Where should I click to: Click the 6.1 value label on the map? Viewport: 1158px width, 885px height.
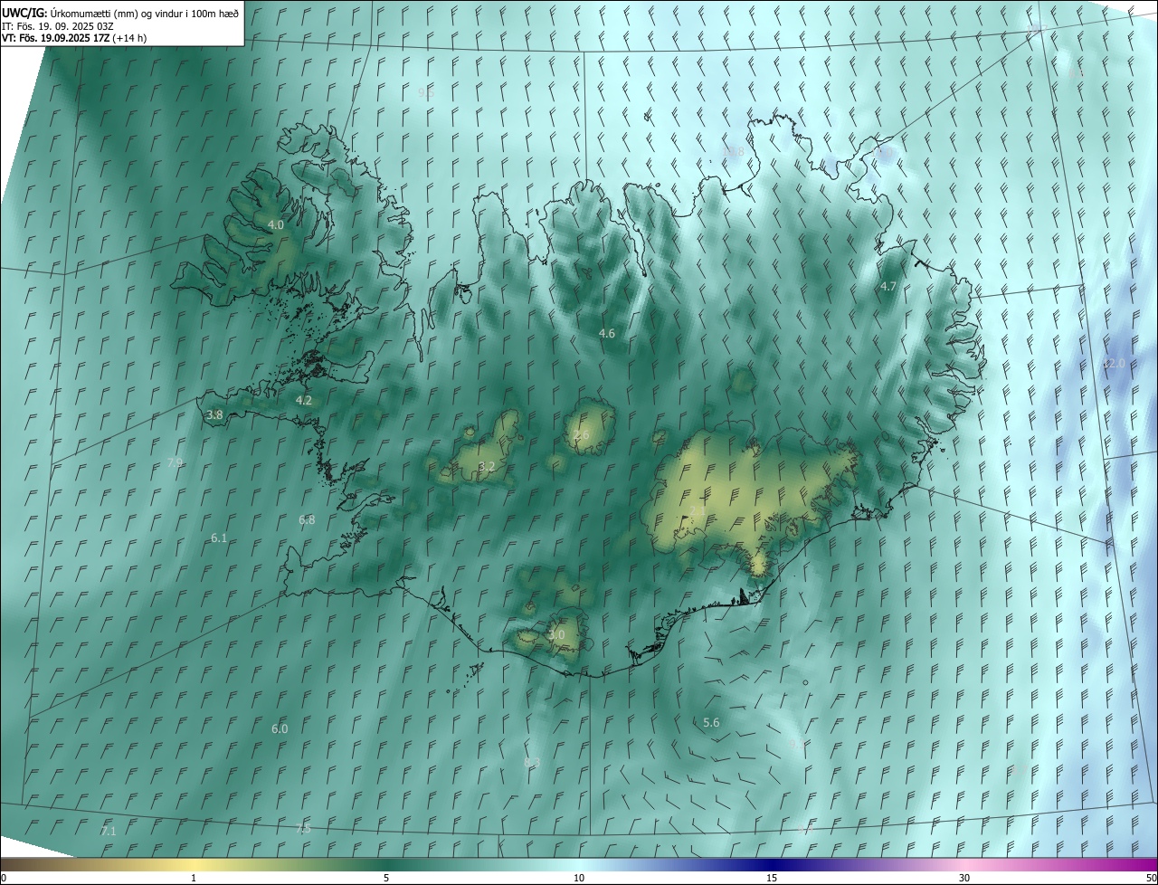pyautogui.click(x=219, y=538)
